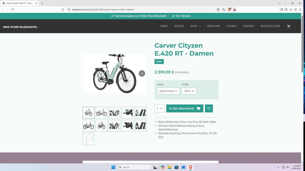Open the BERATUNG page

coord(213,26)
